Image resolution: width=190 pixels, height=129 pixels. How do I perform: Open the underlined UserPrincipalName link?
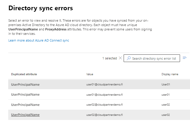(25, 115)
